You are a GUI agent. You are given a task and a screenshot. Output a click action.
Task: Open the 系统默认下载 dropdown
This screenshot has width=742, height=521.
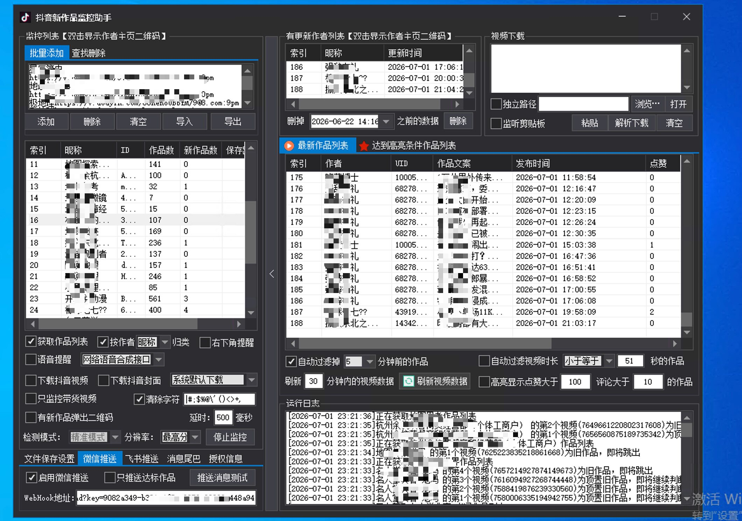[x=251, y=380]
